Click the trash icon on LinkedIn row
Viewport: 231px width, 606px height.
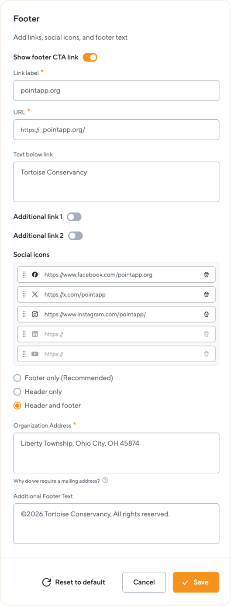[207, 334]
